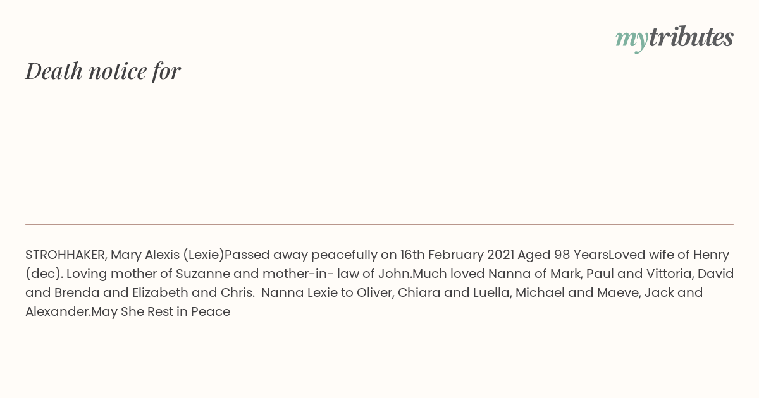Click the date '16th February 2021'

tap(457, 255)
